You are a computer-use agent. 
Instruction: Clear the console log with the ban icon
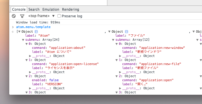(14, 16)
